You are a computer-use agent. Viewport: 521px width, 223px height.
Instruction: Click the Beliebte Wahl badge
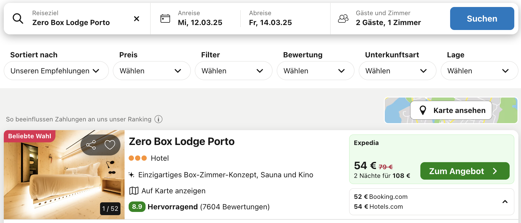pyautogui.click(x=30, y=136)
